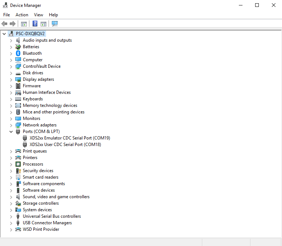This screenshot has height=246, width=282.
Task: Select the Human Interface Devices label
Action: (x=47, y=92)
